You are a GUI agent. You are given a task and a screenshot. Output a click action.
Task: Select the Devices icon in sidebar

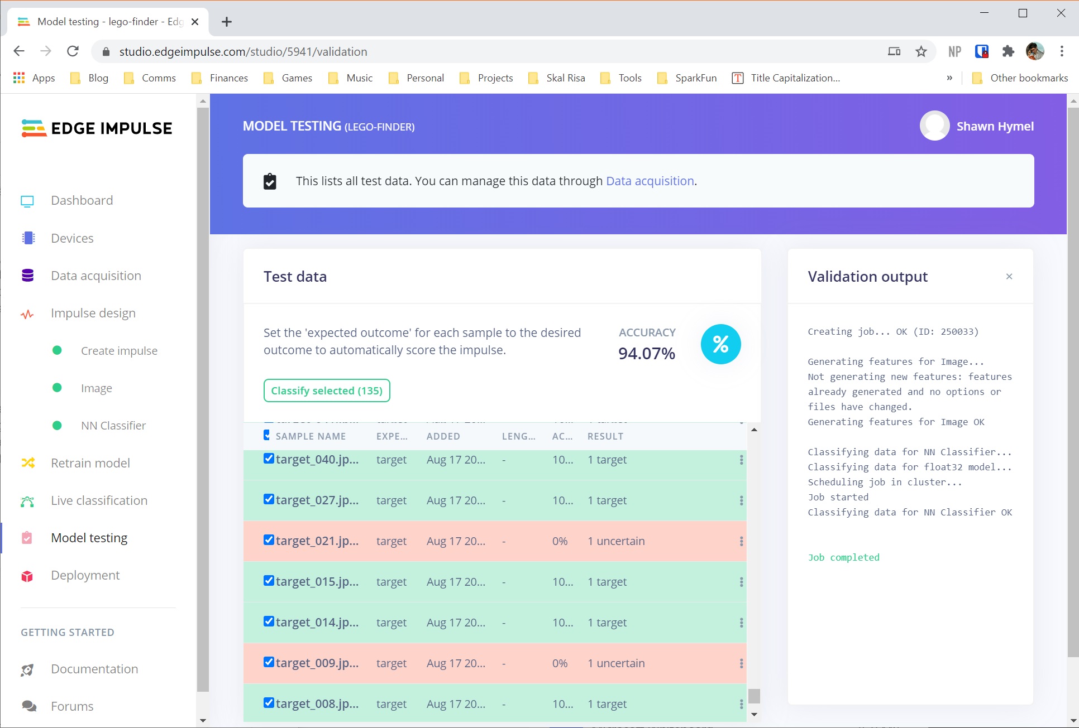[28, 237]
